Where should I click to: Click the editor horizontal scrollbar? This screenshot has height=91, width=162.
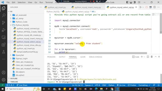(x=101, y=53)
